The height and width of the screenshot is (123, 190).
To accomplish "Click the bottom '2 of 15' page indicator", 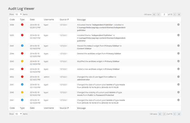I will [169, 114].
